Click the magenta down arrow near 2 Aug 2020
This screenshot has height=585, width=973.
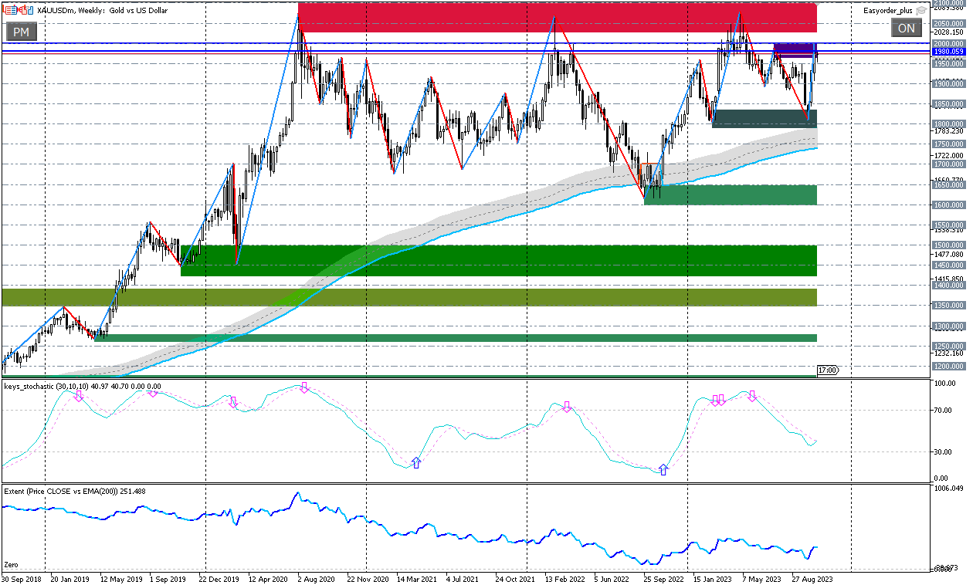(x=304, y=387)
